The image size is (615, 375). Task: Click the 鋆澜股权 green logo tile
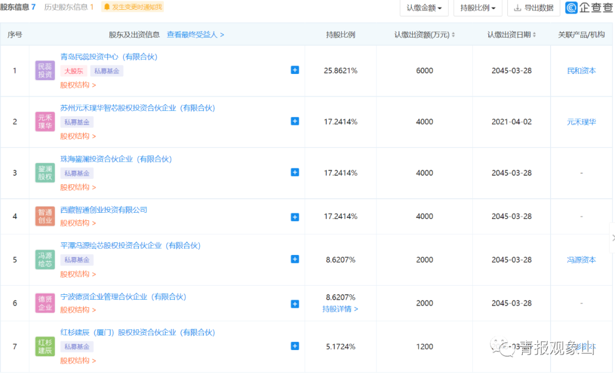coord(45,173)
